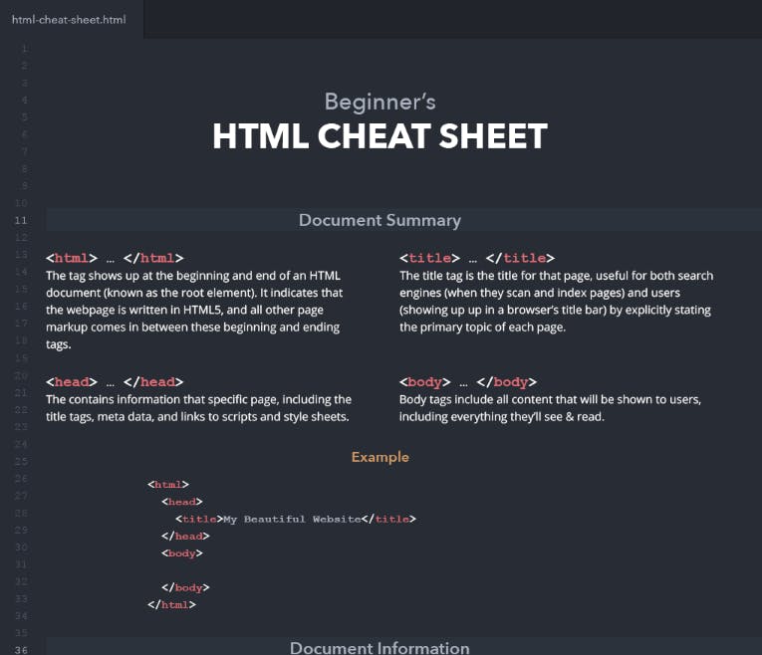The image size is (762, 655).
Task: Click the closing </html> line in example
Action: pyautogui.click(x=171, y=604)
